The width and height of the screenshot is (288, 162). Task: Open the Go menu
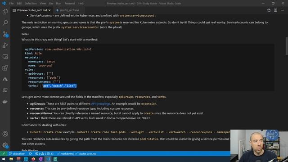click(51, 3)
